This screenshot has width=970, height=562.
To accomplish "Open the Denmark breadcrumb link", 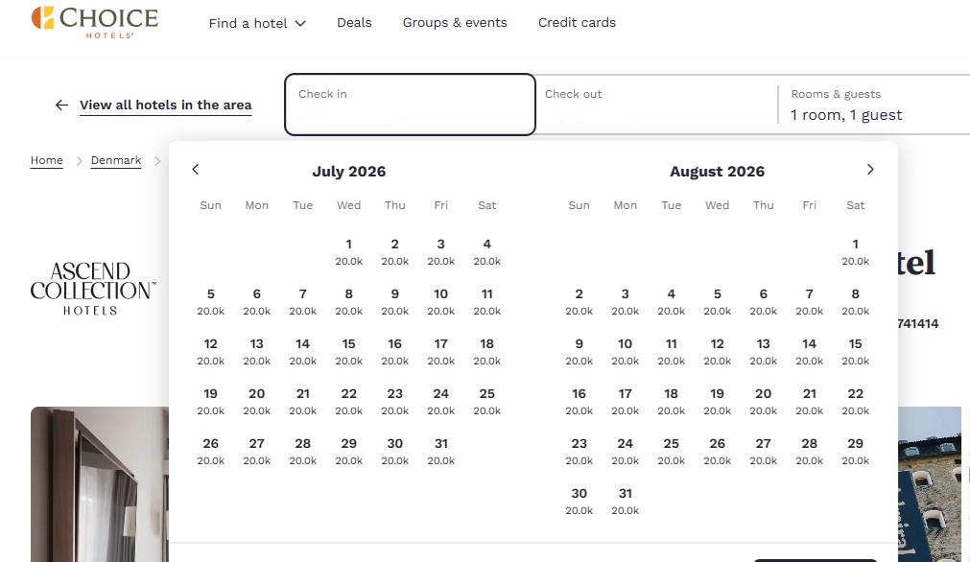I will pos(116,160).
